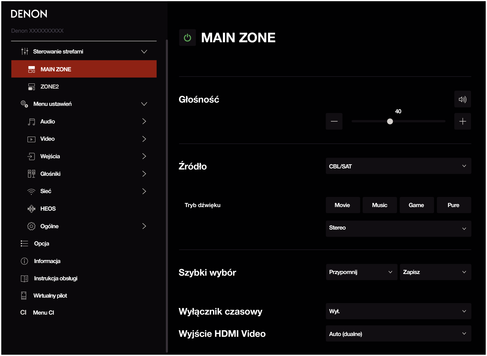Expand the Wejścia submenu arrow
The width and height of the screenshot is (487, 356).
(x=144, y=156)
